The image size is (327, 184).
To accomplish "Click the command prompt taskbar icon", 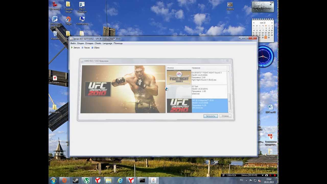I will (x=142, y=180).
